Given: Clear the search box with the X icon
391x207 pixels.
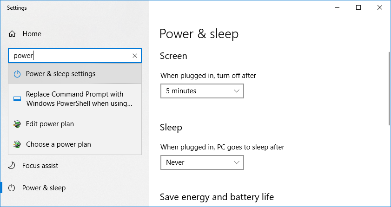Looking at the screenshot, I should (135, 56).
